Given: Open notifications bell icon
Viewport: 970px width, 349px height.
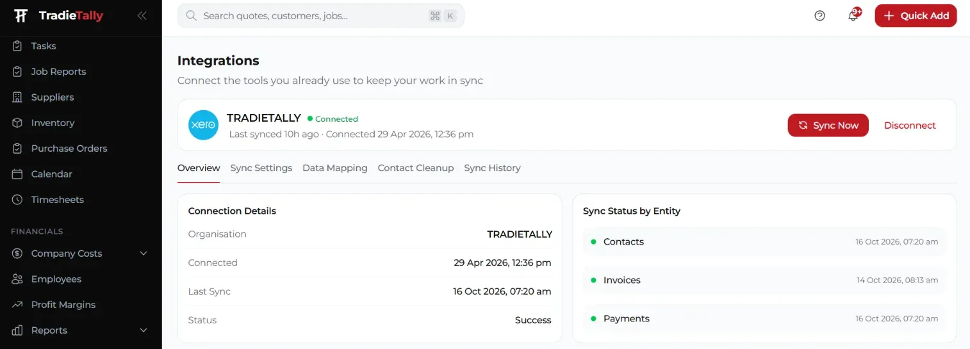Looking at the screenshot, I should pyautogui.click(x=853, y=17).
